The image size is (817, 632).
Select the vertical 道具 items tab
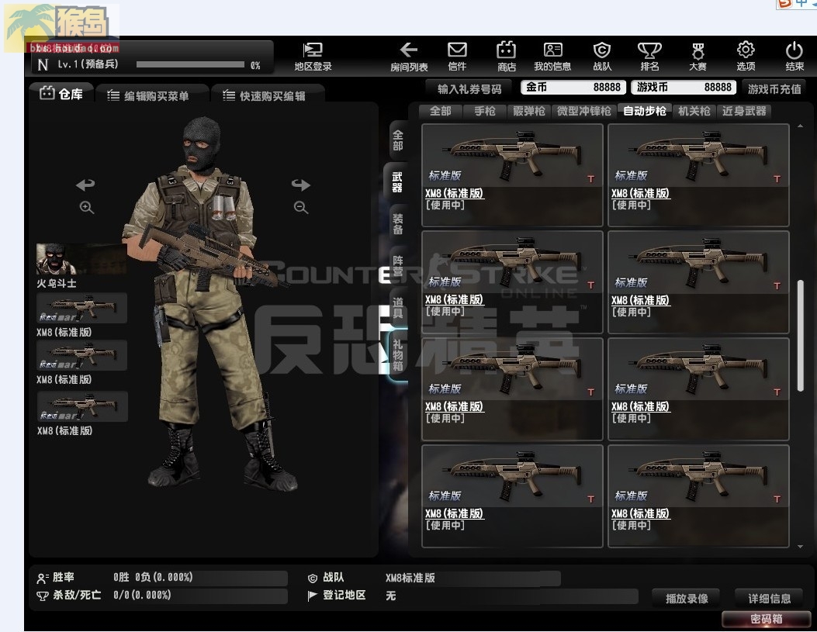(397, 307)
